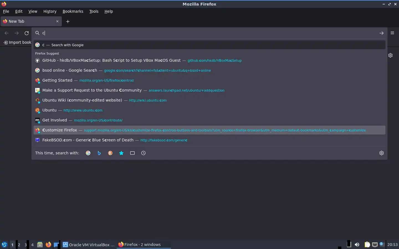Open the Tools menu
Screen dimensions: 399x249
pos(94,11)
